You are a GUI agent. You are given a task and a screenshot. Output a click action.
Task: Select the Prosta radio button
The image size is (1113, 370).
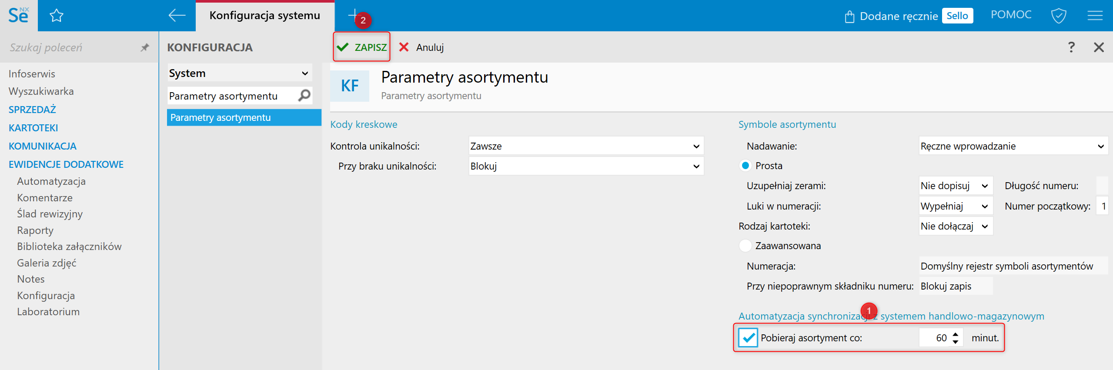coord(745,166)
